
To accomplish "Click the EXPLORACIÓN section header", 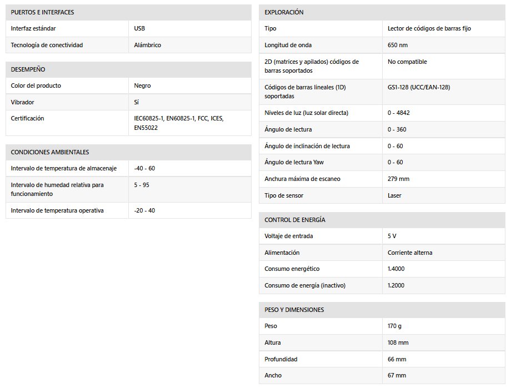I will (x=284, y=12).
